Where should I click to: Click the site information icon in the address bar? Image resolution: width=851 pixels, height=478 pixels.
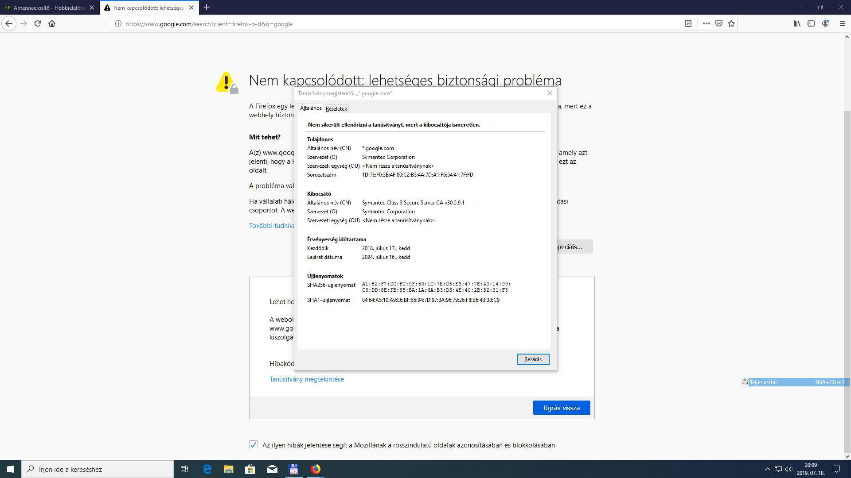click(118, 24)
